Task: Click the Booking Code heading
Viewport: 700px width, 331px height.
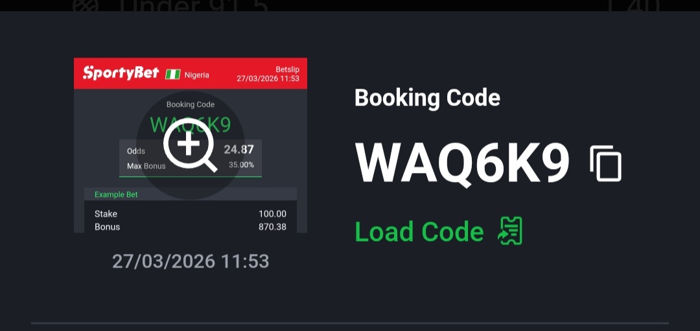Action: pos(427,98)
